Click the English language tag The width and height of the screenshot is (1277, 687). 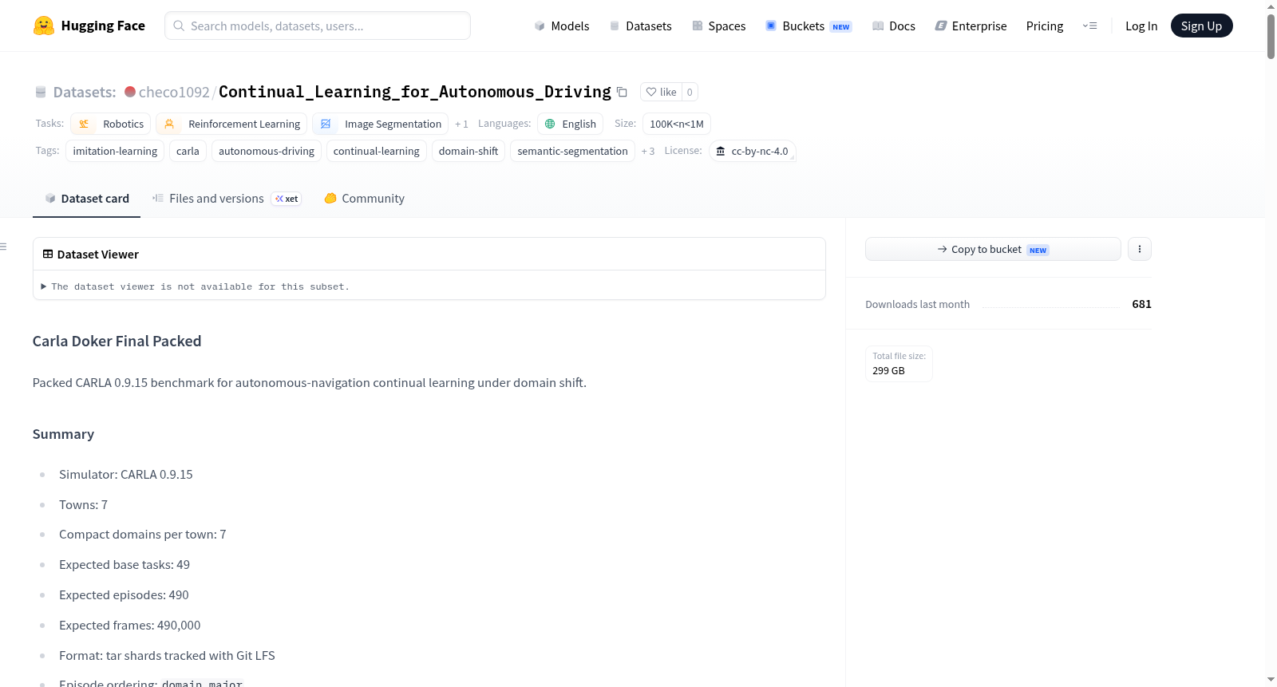(570, 124)
